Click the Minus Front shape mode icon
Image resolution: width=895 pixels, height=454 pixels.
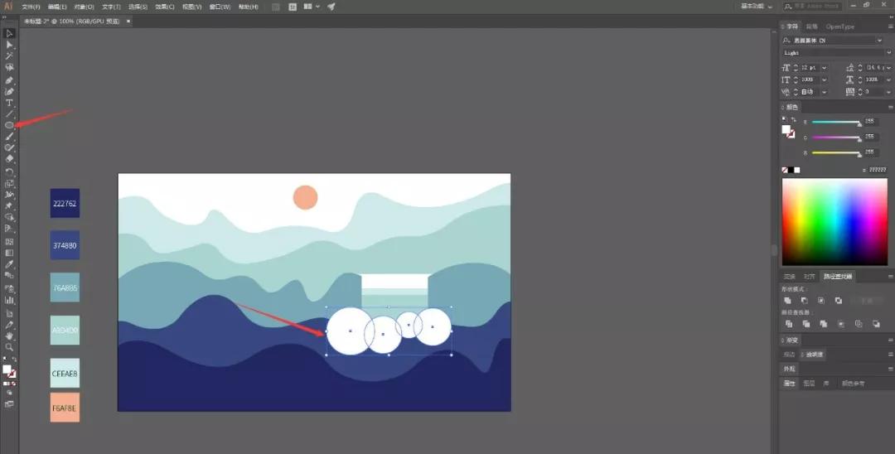804,301
